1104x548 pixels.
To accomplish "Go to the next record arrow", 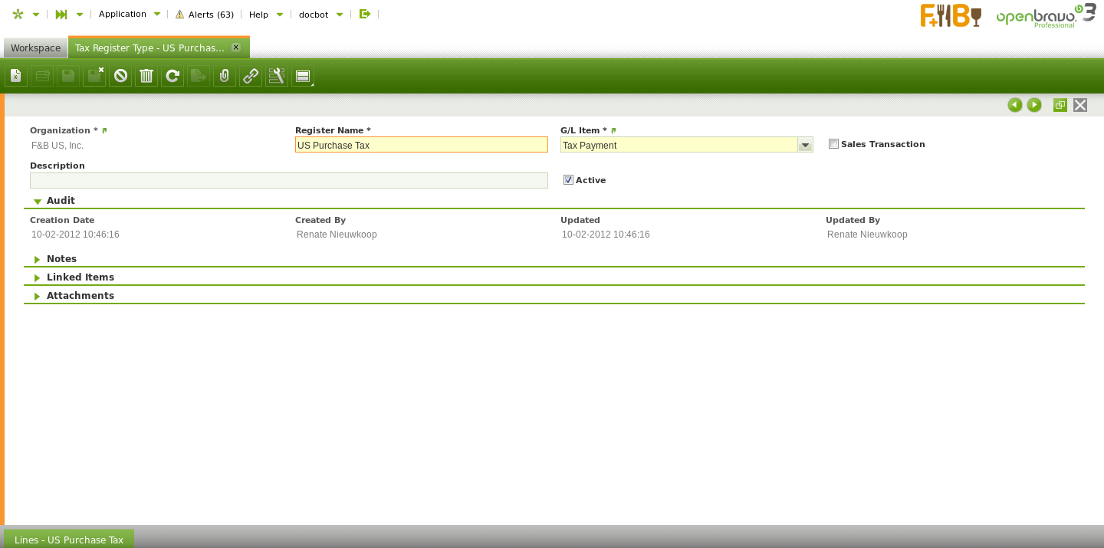I will click(1034, 105).
